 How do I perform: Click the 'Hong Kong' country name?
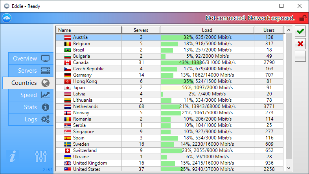85,81
